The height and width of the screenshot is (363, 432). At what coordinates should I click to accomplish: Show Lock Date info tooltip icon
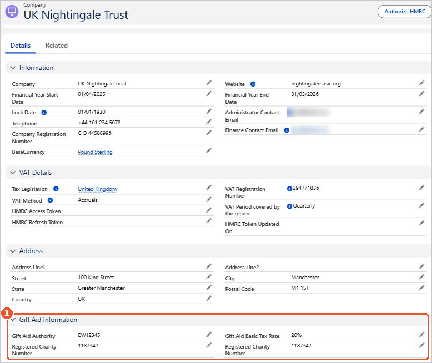(44, 112)
